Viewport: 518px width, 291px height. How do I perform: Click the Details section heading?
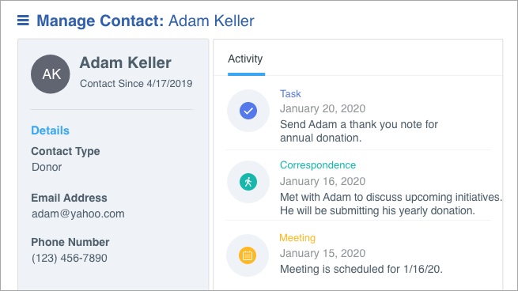(50, 130)
